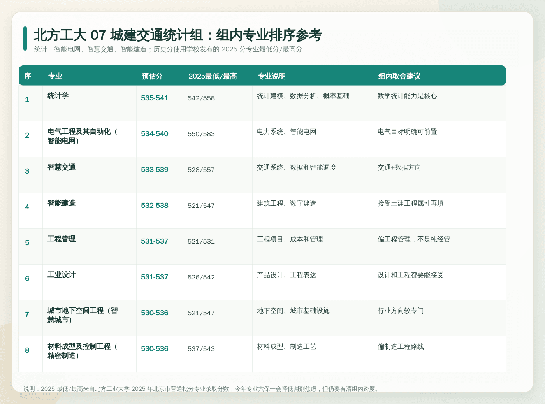The image size is (545, 404).
Task: Click the footnote starting with 说明：2025
Action: point(201,389)
